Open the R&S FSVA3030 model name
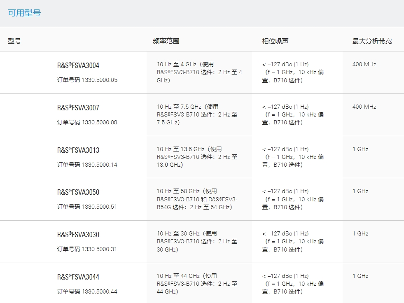 click(x=78, y=235)
